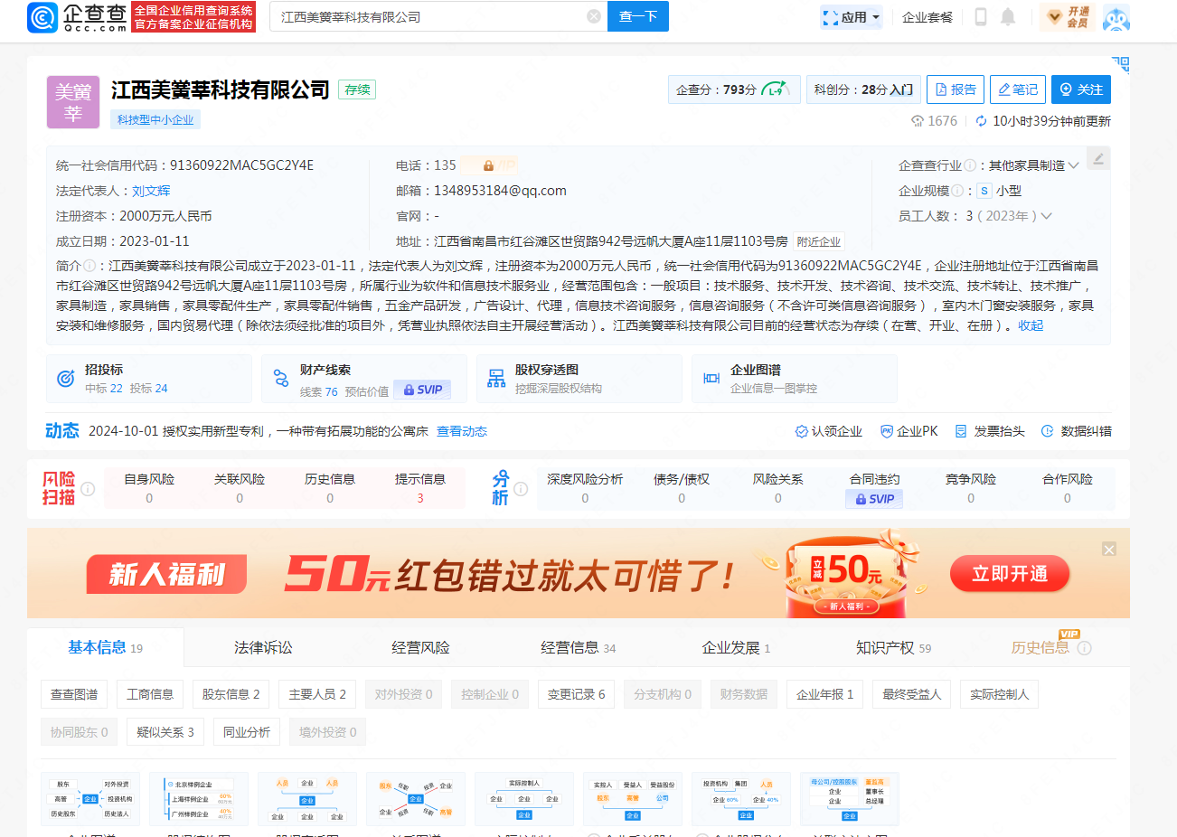Click the 附近企业 link
Viewport: 1177px width, 837px height.
tap(818, 241)
